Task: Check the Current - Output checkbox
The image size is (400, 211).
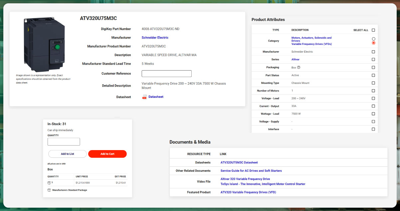Action: (373, 106)
